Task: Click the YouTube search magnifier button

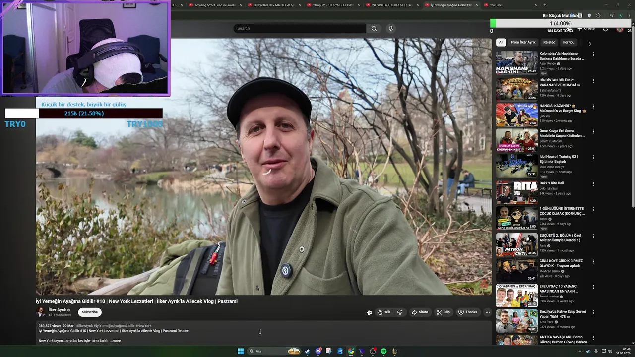Action: pos(374,28)
